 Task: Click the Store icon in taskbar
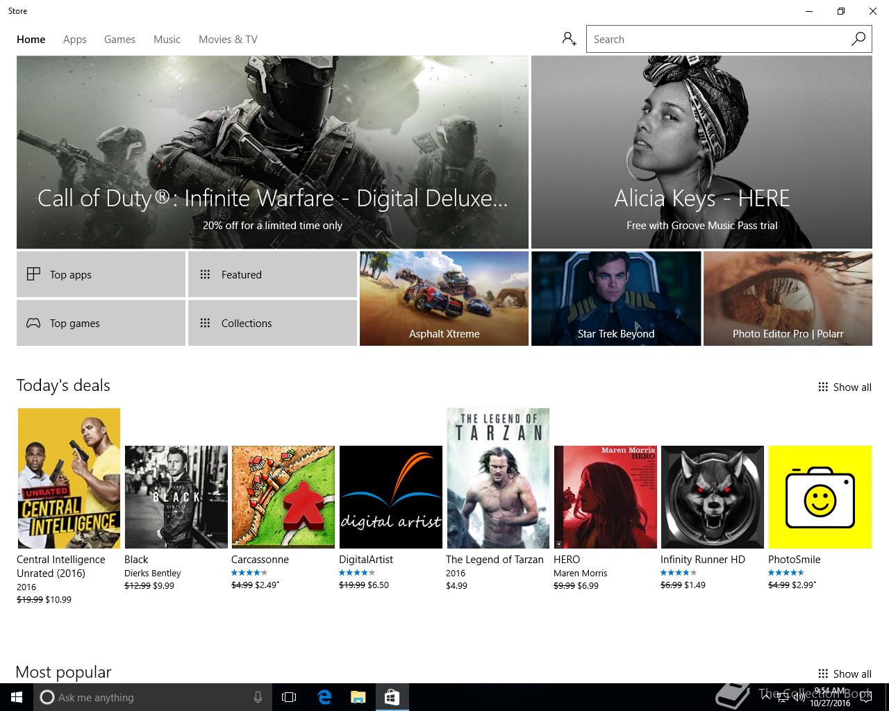click(x=392, y=697)
